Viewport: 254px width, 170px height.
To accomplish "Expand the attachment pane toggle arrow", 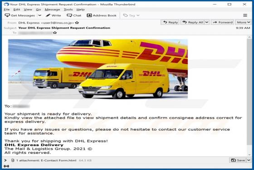I will point(5,161).
